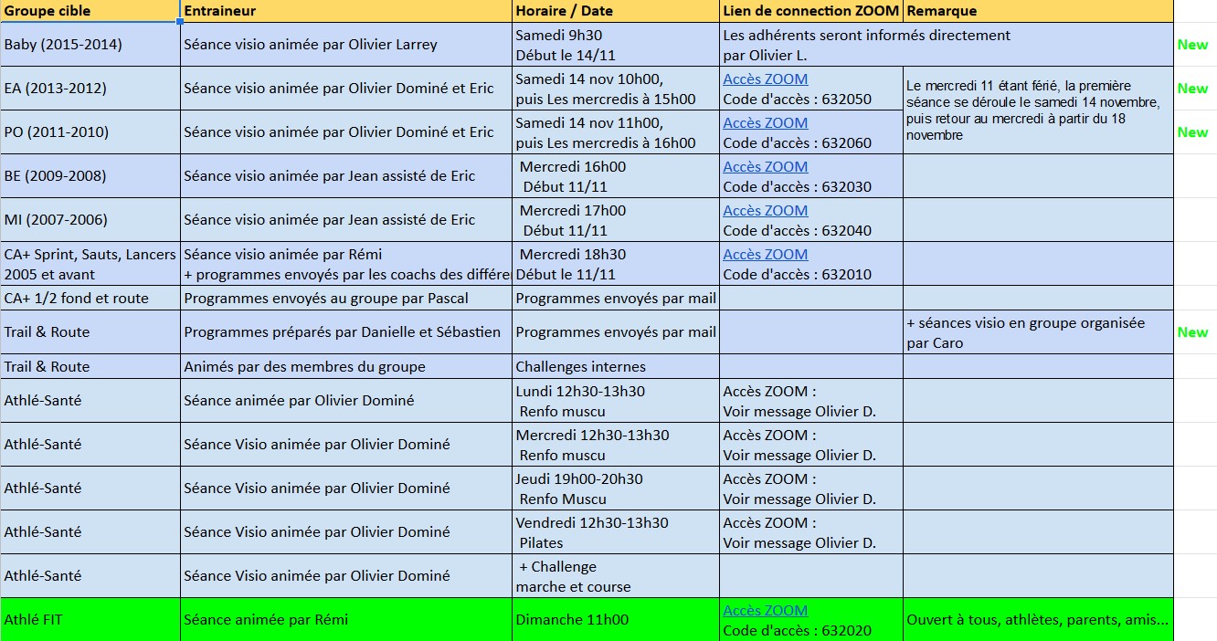Viewport: 1217px width, 641px height.
Task: Select the trainer cell in the EA (2013-2012) row
Action: pos(346,89)
